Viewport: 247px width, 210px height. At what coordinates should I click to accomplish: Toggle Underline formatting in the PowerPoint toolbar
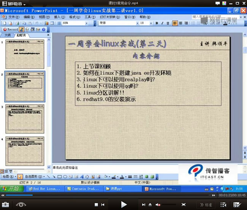[x=168, y=23]
